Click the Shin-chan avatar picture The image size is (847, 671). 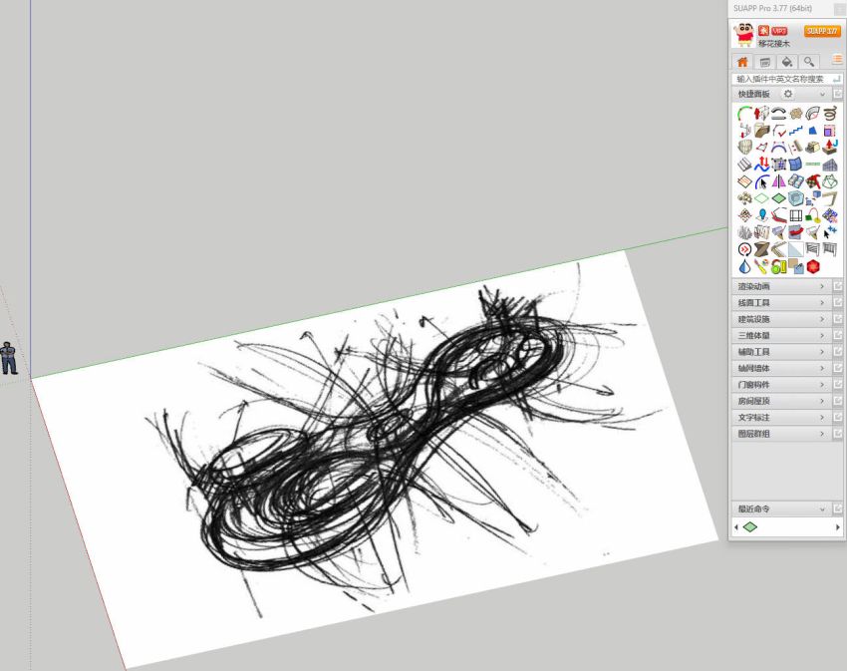[x=743, y=35]
